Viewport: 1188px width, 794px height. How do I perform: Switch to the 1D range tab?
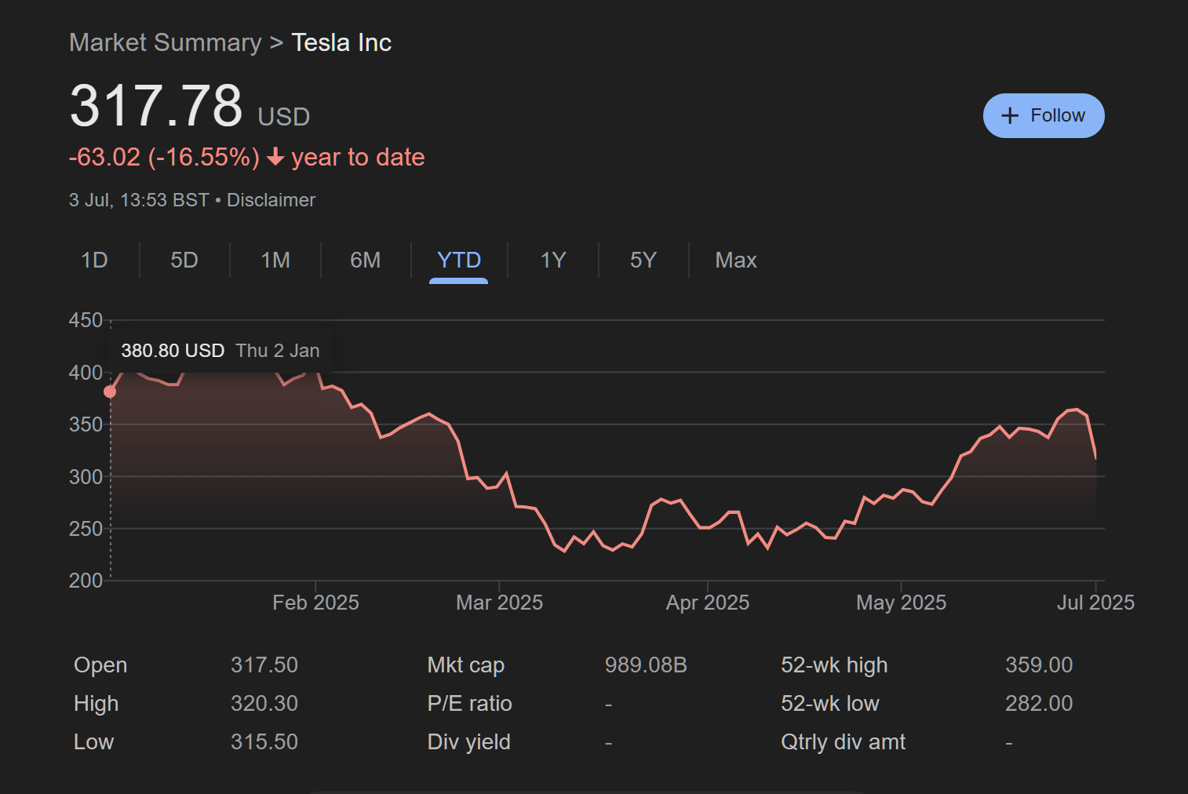[x=94, y=260]
